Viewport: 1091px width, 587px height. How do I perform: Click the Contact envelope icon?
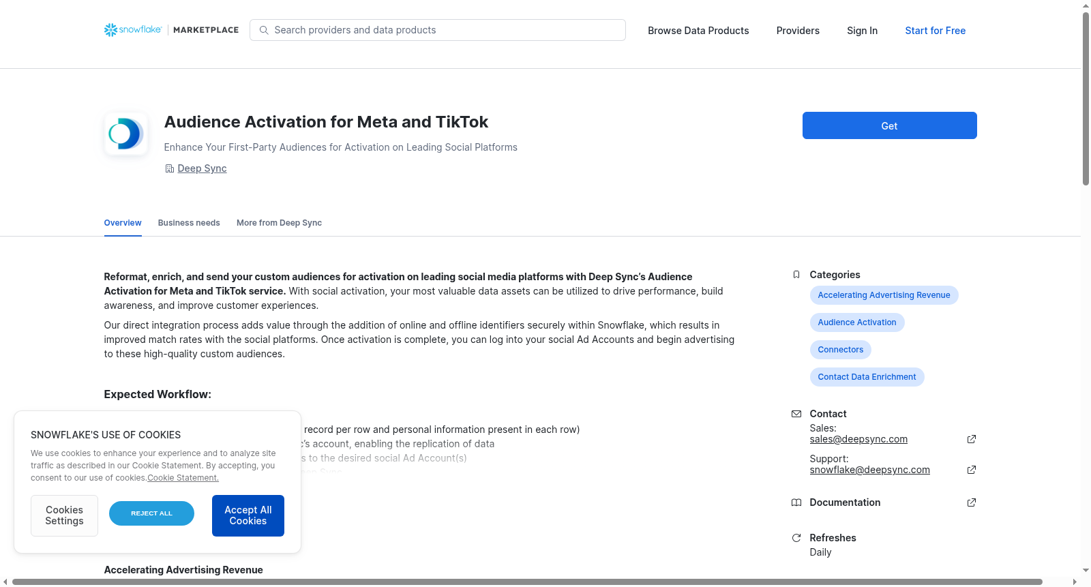(796, 414)
